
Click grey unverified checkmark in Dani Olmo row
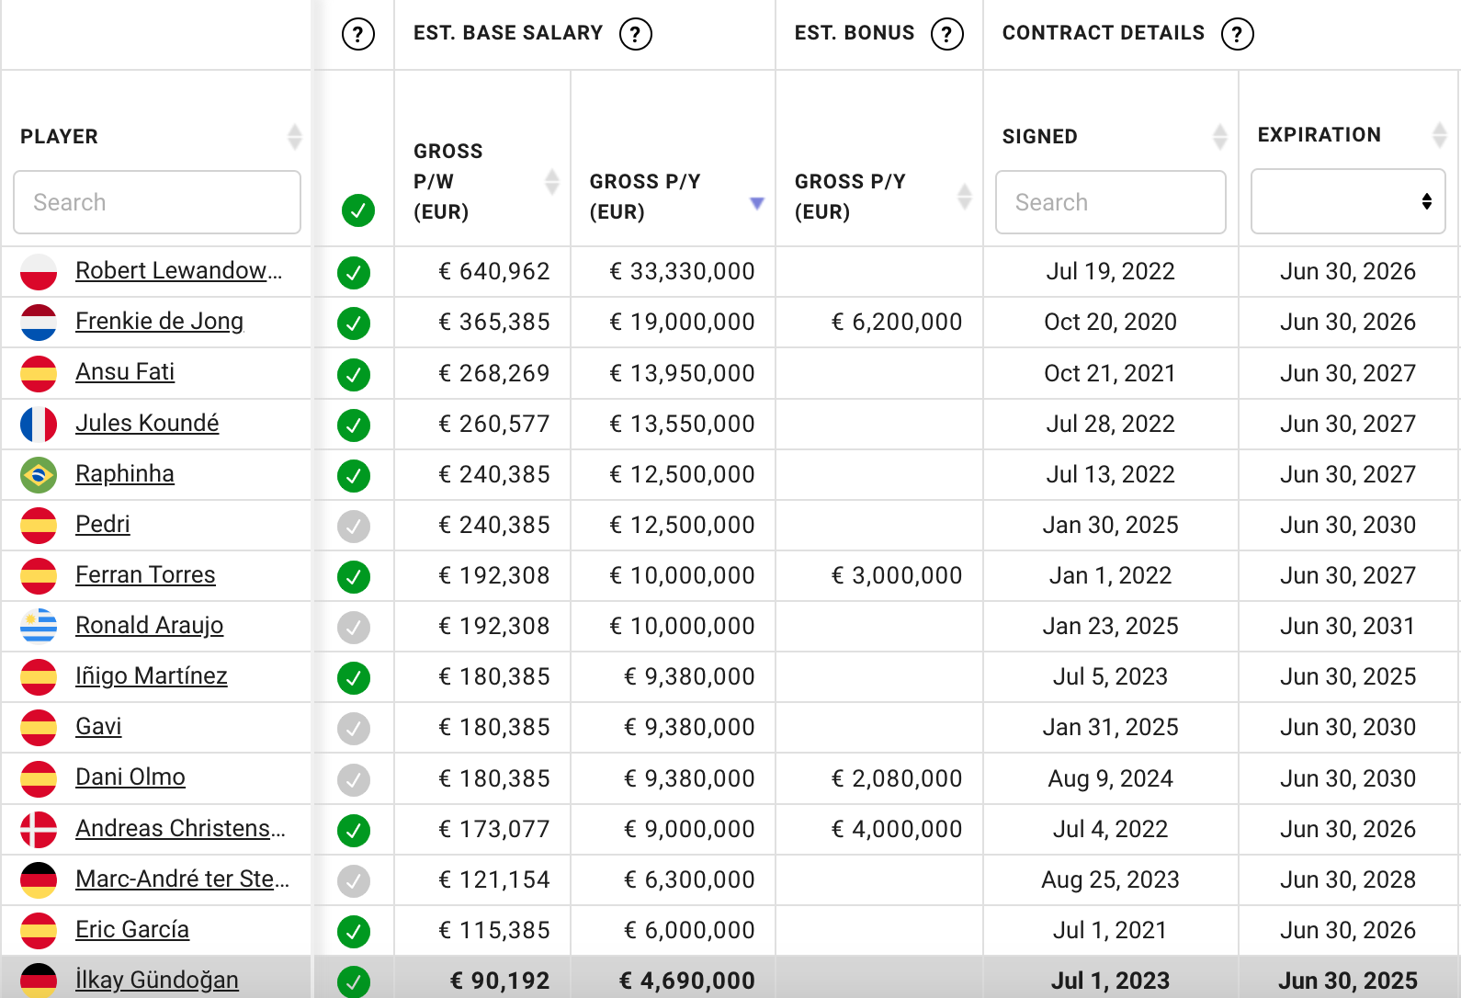[x=354, y=780]
